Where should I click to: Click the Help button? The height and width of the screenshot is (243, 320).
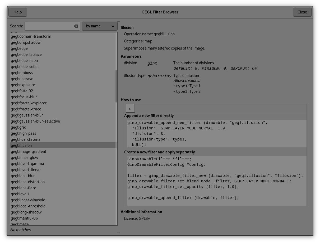(x=17, y=12)
